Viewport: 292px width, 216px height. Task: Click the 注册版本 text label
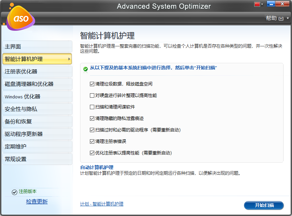click(28, 191)
